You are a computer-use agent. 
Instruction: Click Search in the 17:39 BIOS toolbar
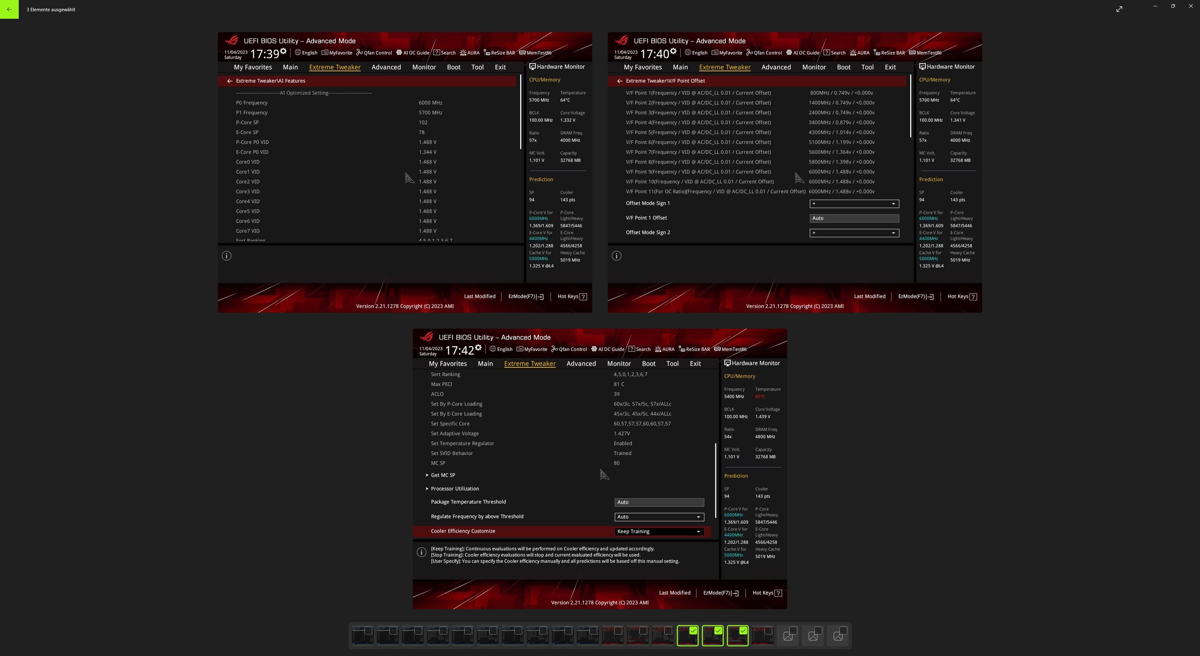coord(444,52)
